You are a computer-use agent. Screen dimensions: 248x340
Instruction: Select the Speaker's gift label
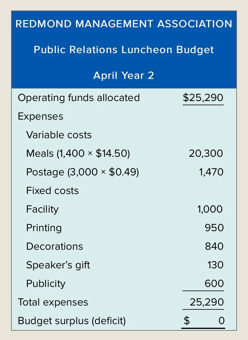pos(58,265)
